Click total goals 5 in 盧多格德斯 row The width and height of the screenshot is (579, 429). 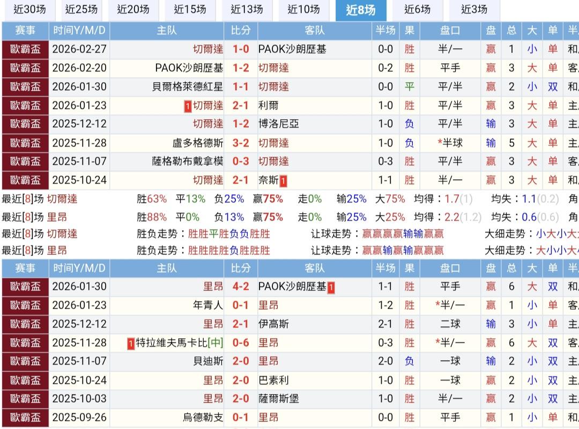[511, 143]
